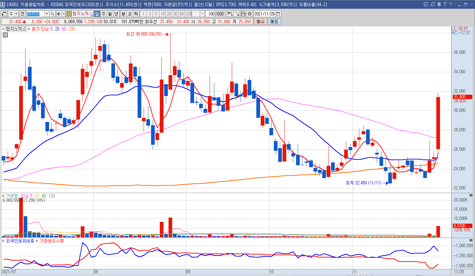Image resolution: width=475 pixels, height=276 pixels.
Task: Click the 기관보유수량 indicator label
Action: click(x=52, y=241)
